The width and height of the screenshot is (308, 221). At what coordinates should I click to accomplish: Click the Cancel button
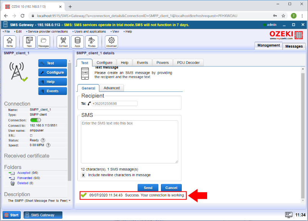coord(171,188)
